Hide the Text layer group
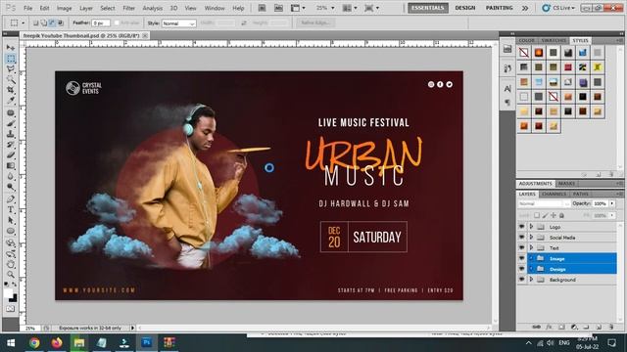This screenshot has height=352, width=627. [x=521, y=247]
